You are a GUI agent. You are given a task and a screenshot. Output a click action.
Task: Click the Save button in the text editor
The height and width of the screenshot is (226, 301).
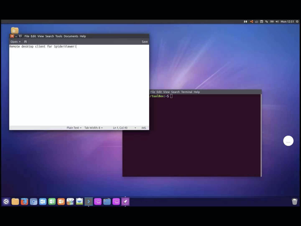click(x=144, y=42)
